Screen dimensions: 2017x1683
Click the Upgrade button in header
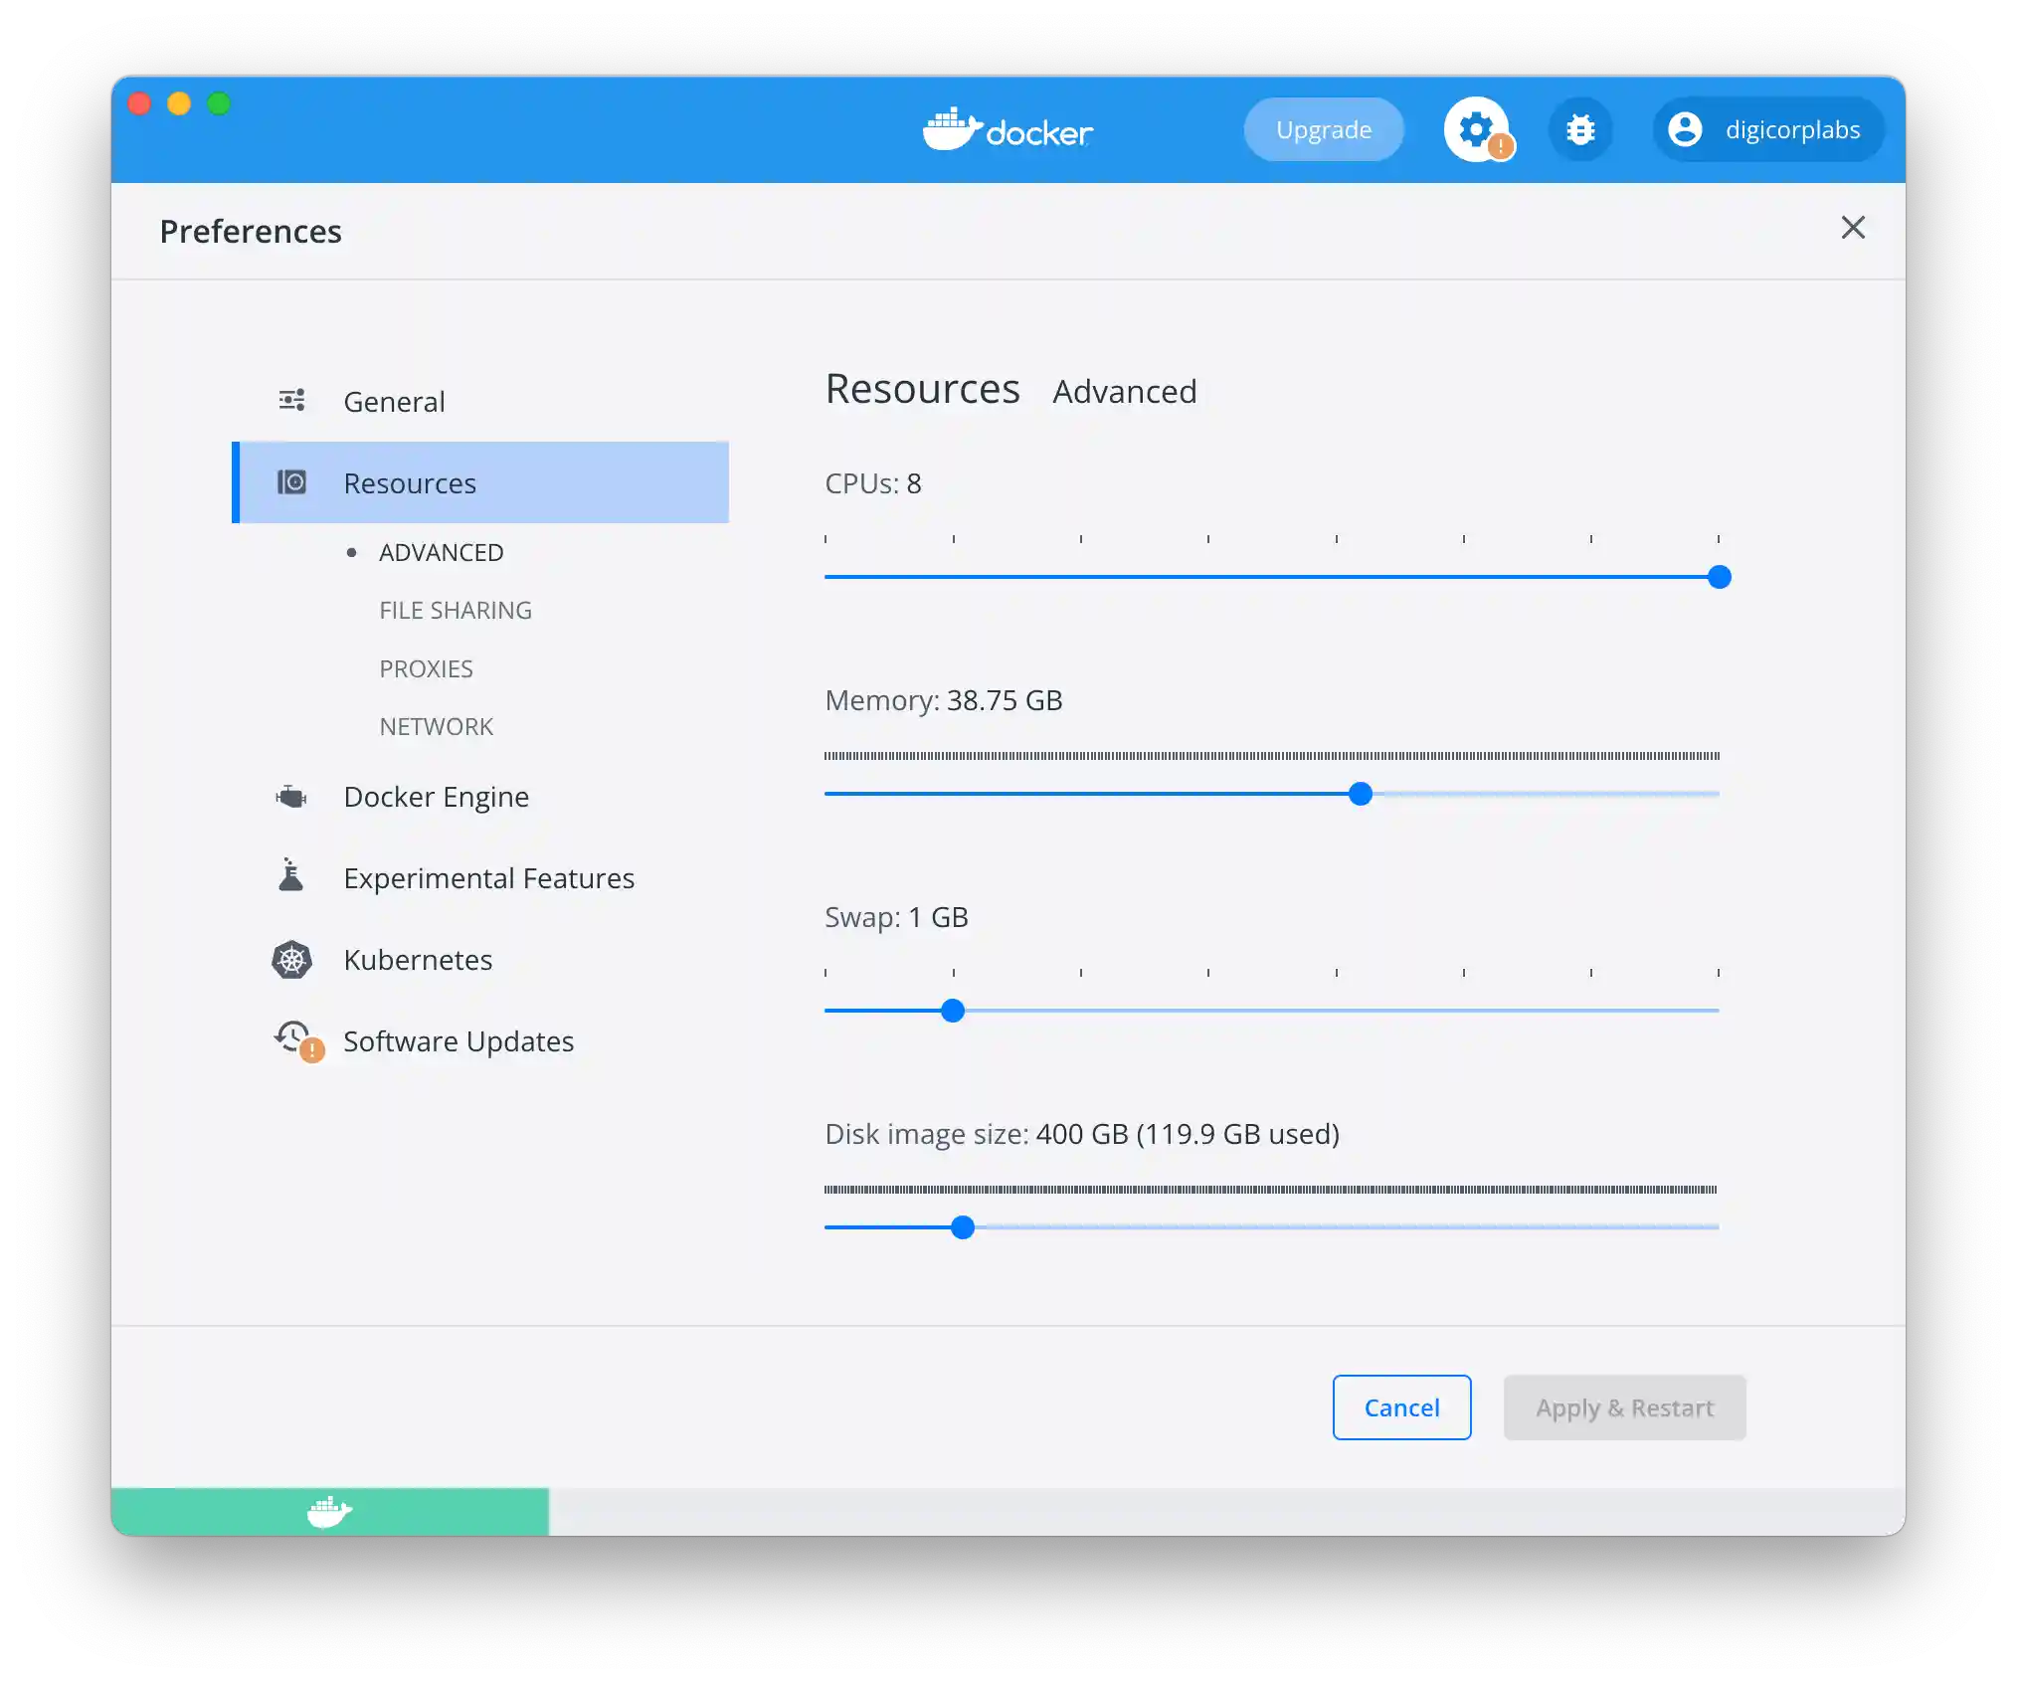[x=1324, y=129]
